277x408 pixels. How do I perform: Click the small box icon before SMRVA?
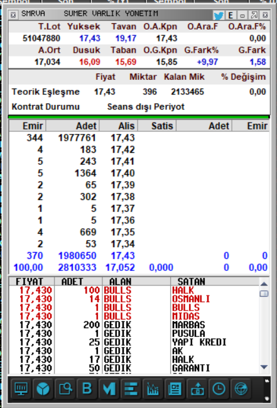click(x=13, y=15)
